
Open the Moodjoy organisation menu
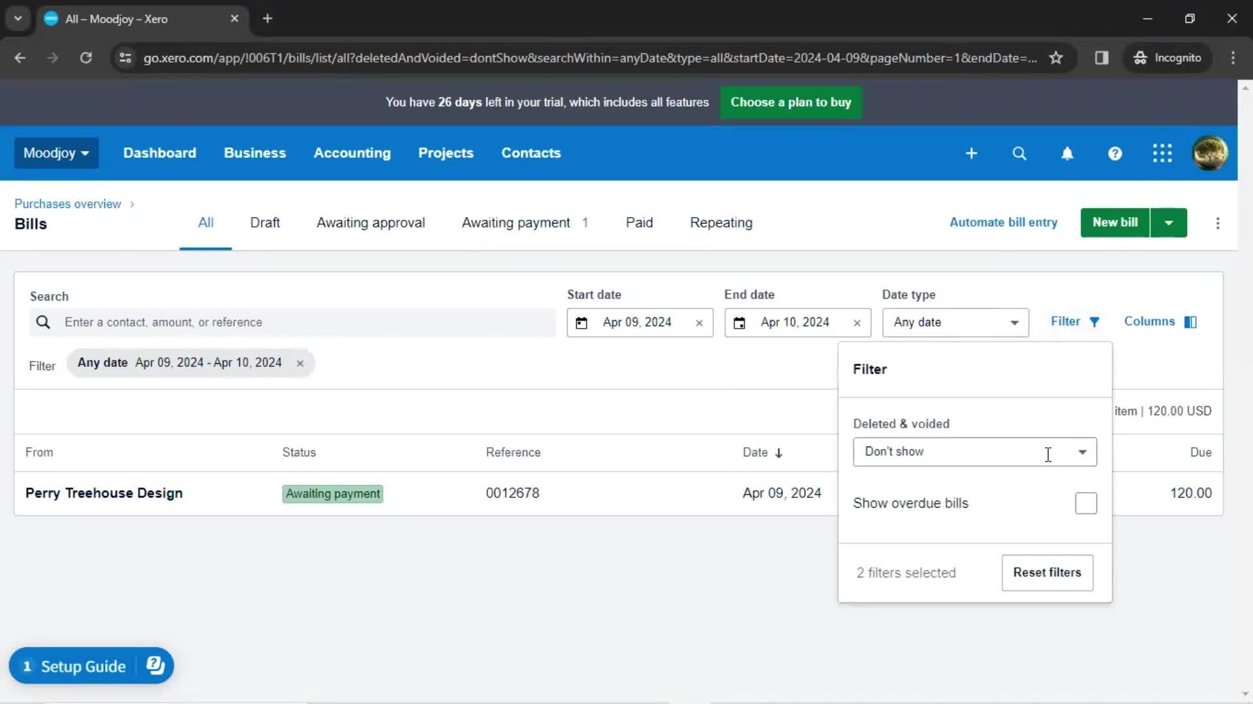click(56, 153)
